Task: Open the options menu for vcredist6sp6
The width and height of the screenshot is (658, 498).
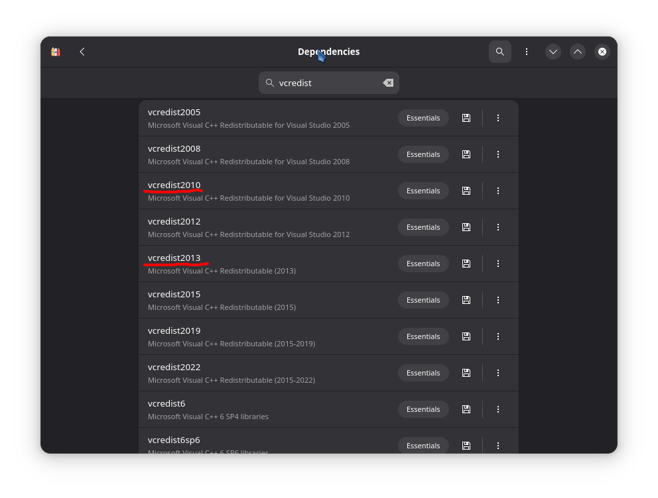Action: point(498,446)
